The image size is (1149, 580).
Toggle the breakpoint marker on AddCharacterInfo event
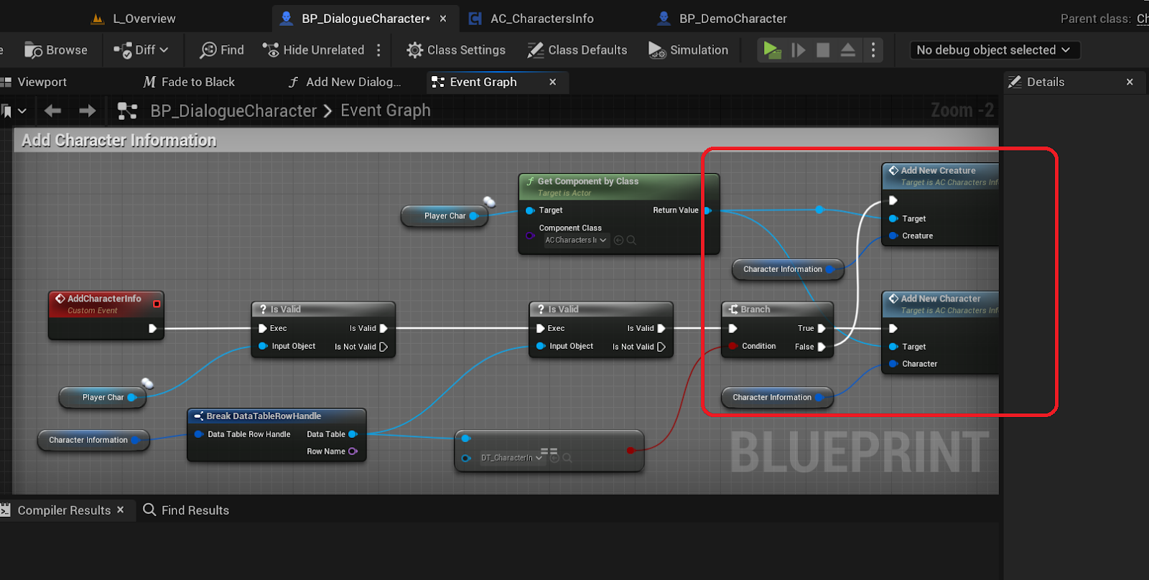pyautogui.click(x=157, y=304)
